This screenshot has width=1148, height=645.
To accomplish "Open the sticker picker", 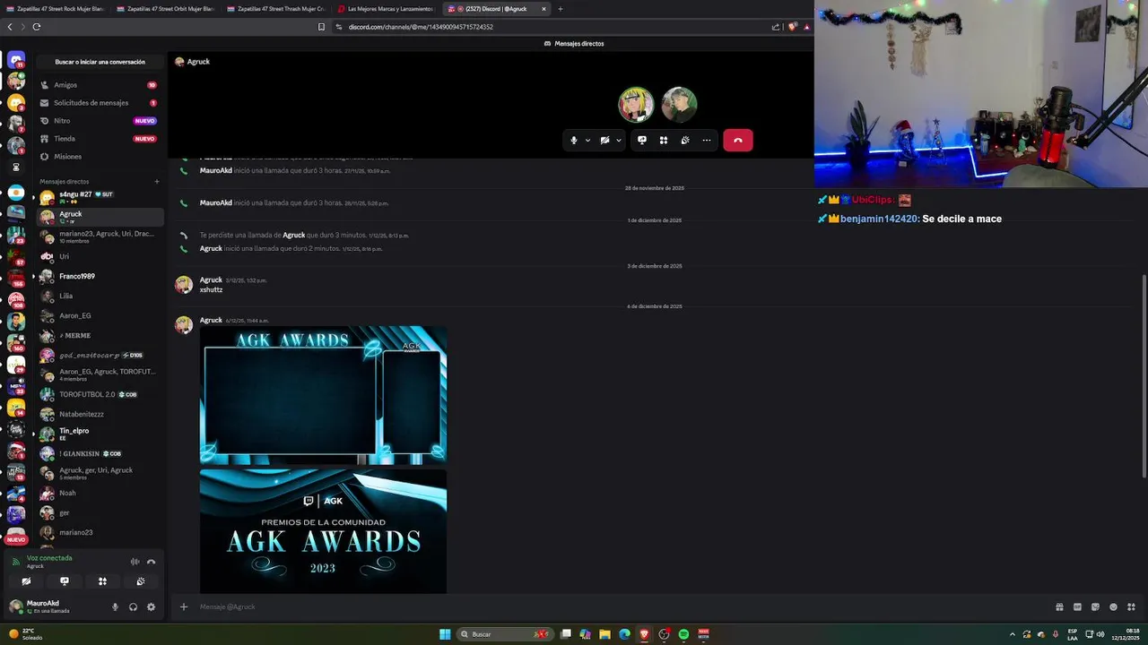I will [x=1095, y=606].
